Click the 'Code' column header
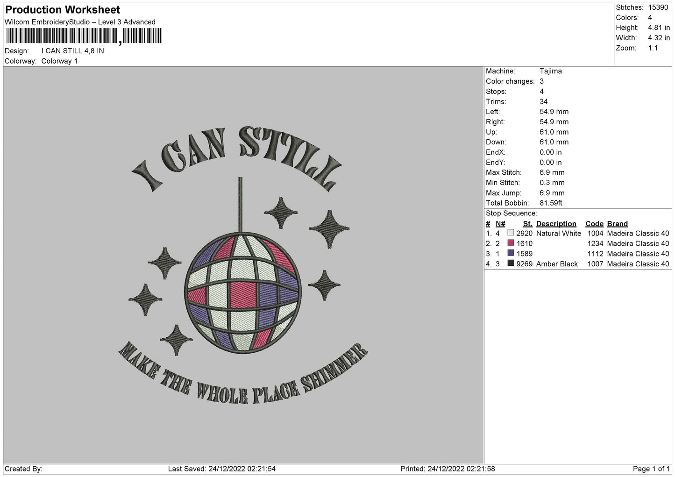Viewport: 675px width, 477px height. 594,224
